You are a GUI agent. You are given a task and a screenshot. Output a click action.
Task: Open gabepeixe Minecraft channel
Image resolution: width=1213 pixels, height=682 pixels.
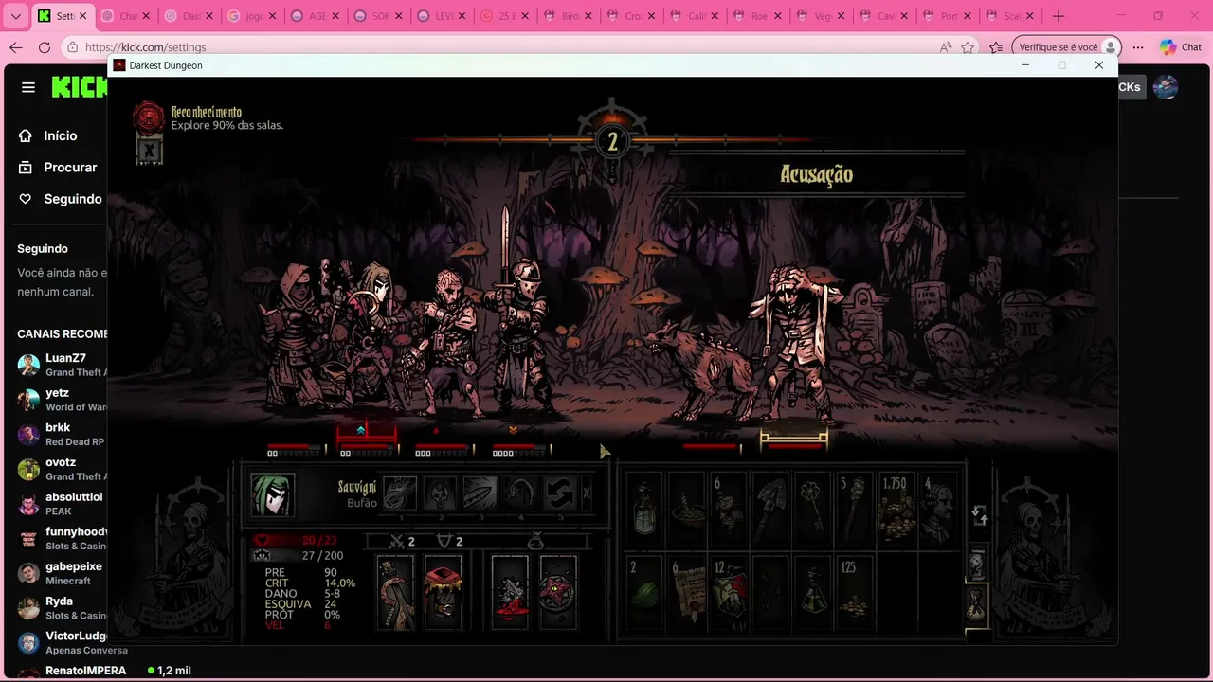coord(62,573)
